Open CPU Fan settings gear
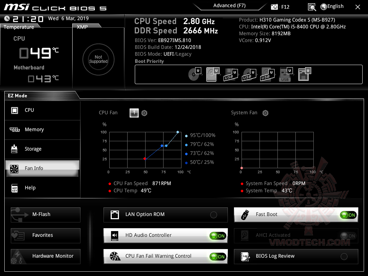 pos(144,113)
